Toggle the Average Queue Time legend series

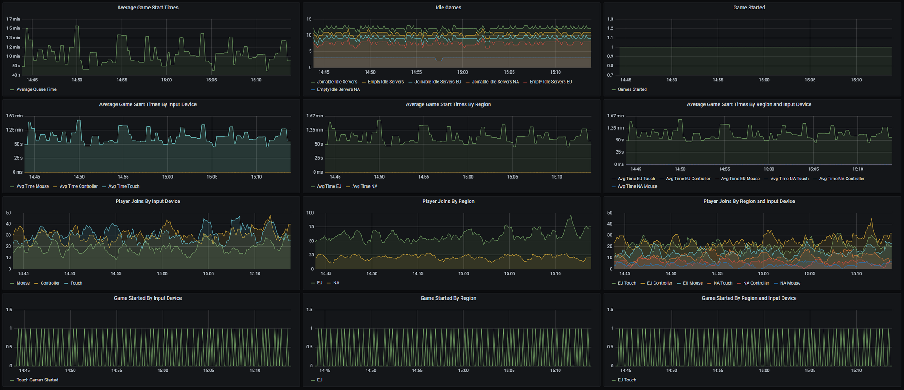pos(36,89)
